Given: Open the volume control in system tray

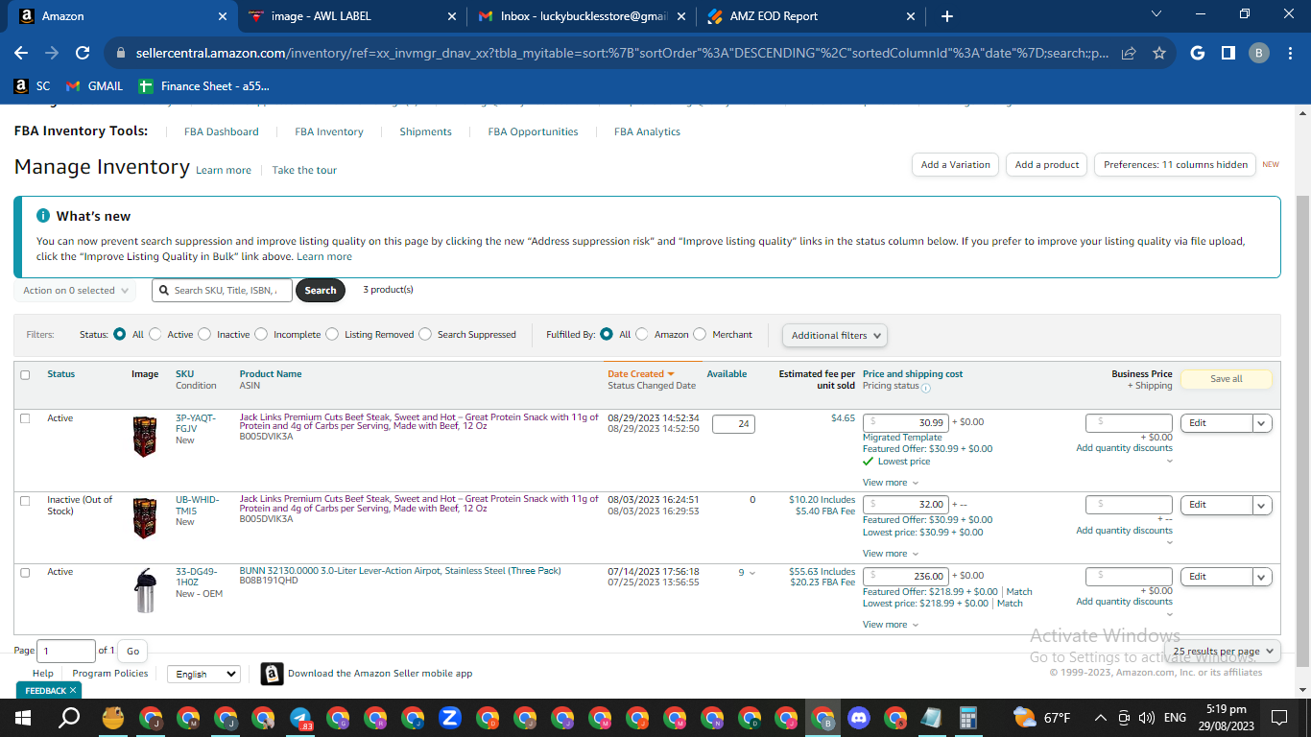Looking at the screenshot, I should (x=1146, y=718).
